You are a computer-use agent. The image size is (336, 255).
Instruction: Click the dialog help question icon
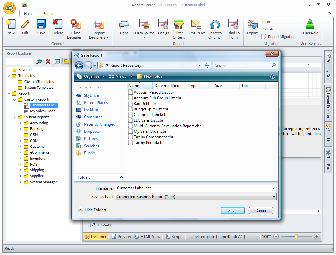(272, 76)
